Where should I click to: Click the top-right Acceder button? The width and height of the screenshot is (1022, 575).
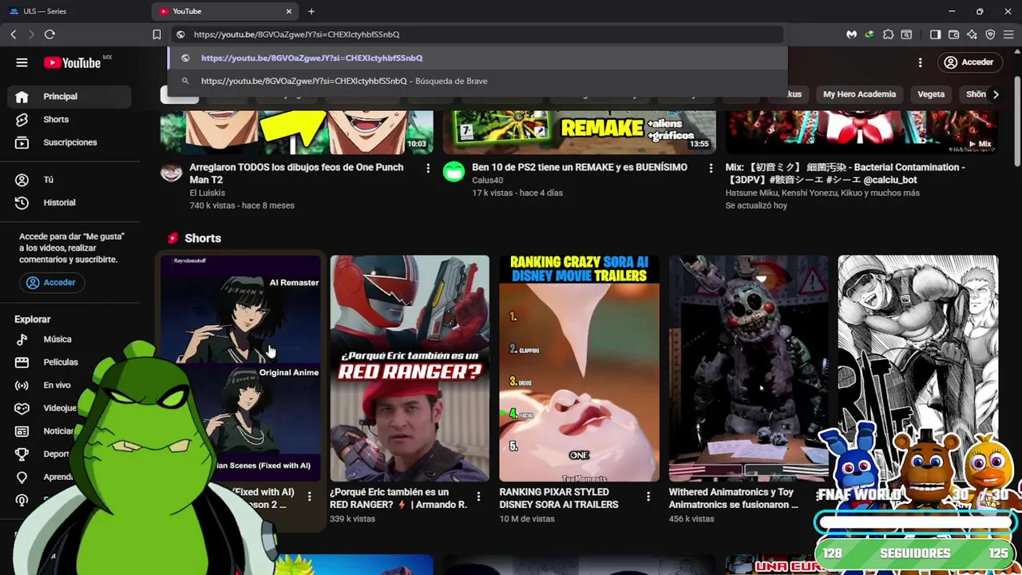tap(969, 62)
